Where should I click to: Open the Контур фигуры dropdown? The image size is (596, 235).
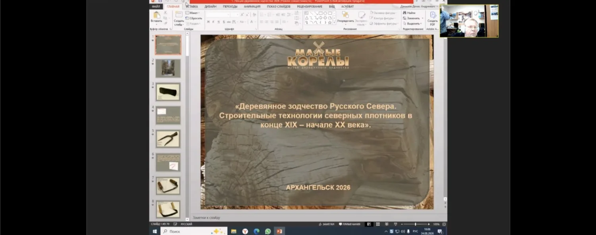[x=382, y=18]
